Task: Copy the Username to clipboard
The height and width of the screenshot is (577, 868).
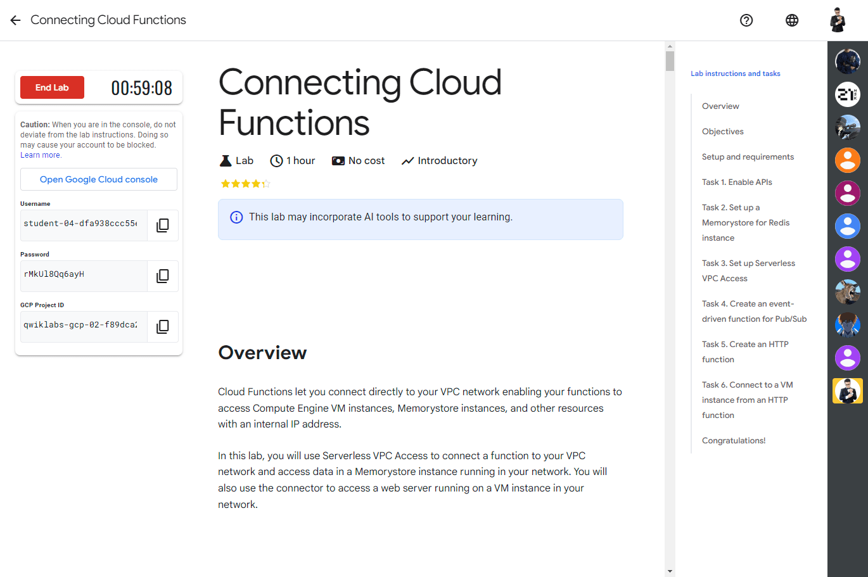Action: 163,225
